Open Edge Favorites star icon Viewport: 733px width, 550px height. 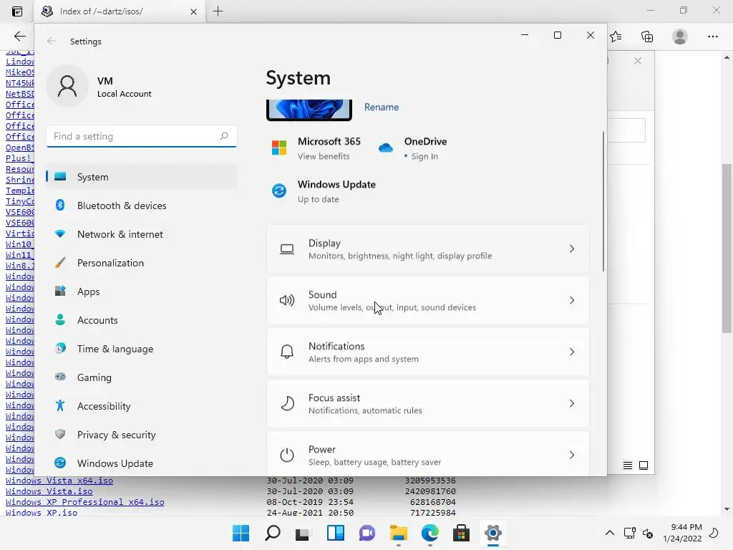pyautogui.click(x=616, y=37)
